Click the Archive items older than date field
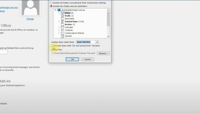200x113 pixels. (86, 42)
